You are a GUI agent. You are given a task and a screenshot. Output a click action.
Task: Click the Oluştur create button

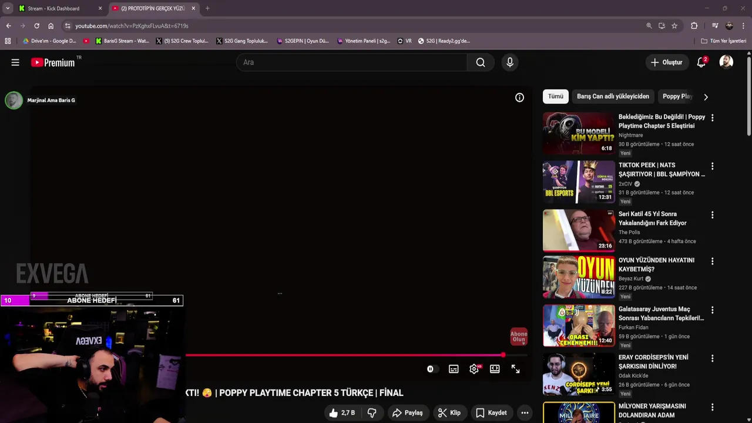click(667, 62)
